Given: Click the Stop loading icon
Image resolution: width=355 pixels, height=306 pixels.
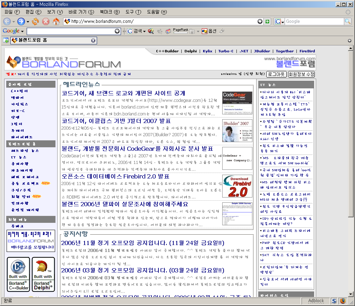Looking at the screenshot, I should point(45,21).
